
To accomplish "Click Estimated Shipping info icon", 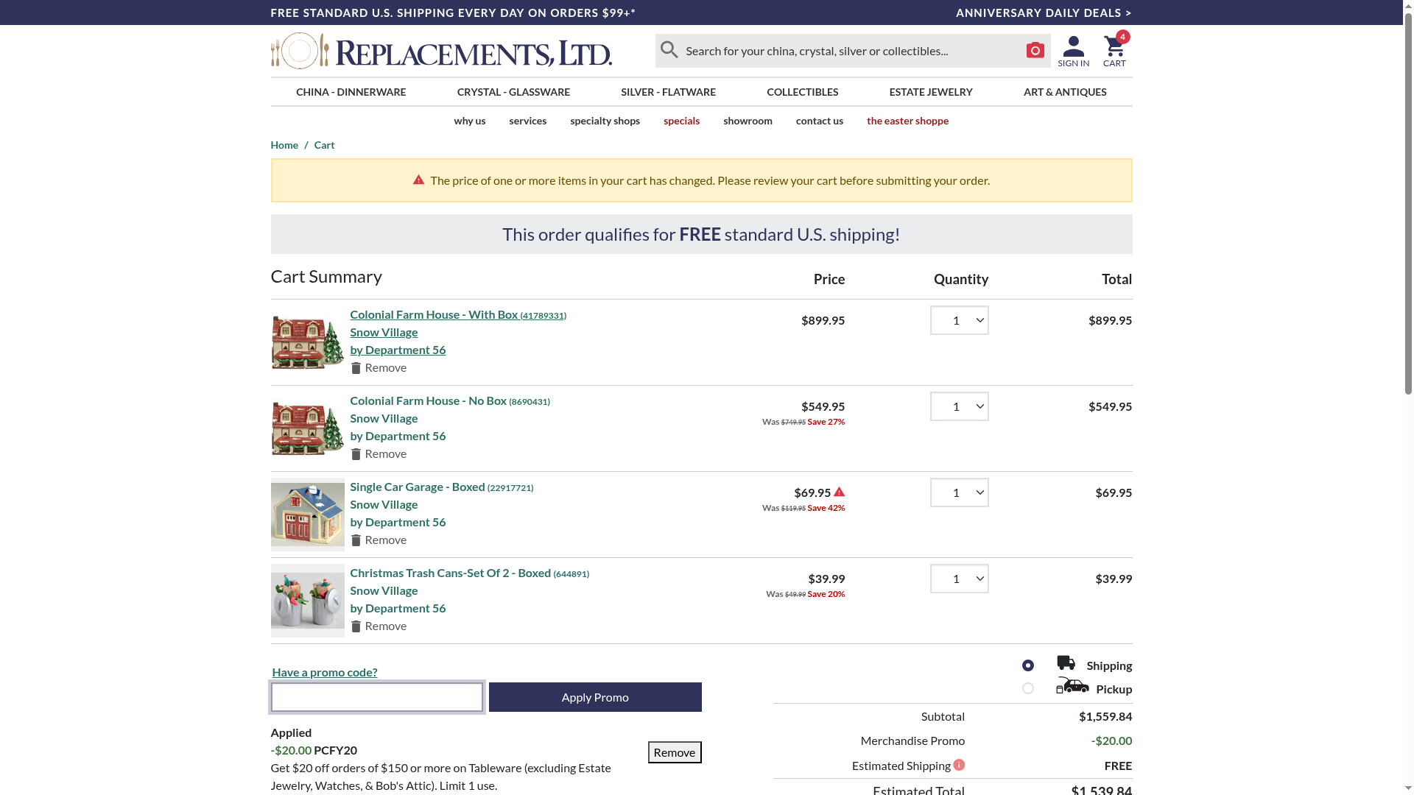I will coord(959,765).
